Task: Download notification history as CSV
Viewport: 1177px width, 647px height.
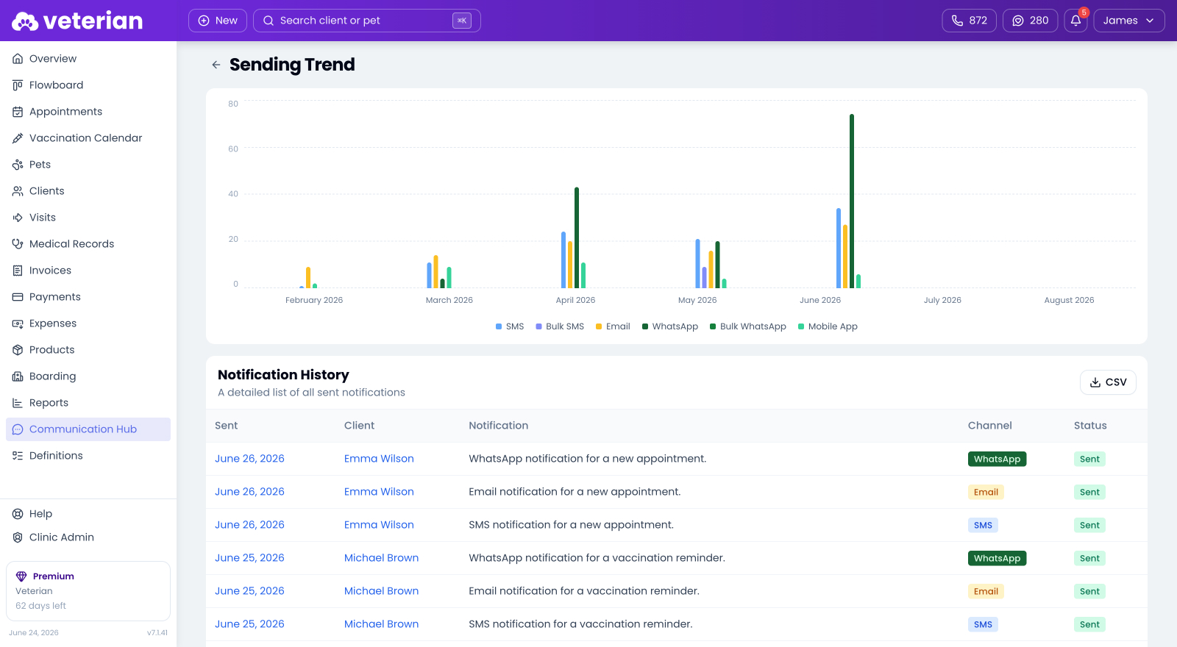Action: [x=1108, y=382]
